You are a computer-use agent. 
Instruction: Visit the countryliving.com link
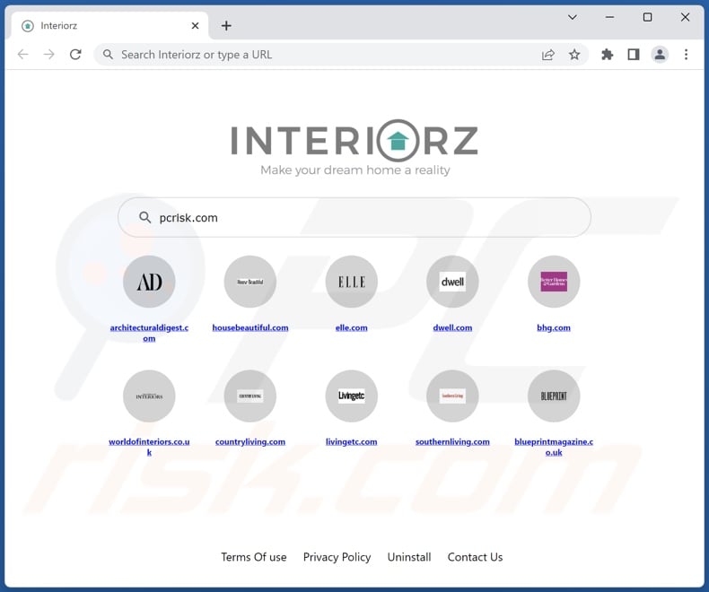coord(250,441)
